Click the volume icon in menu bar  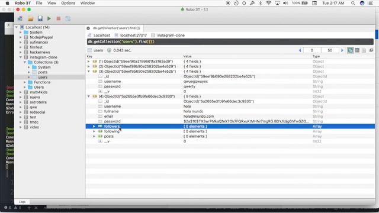(285, 3)
